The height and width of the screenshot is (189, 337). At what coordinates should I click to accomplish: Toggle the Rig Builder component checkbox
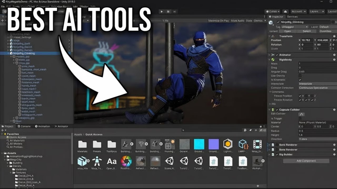point(277,155)
